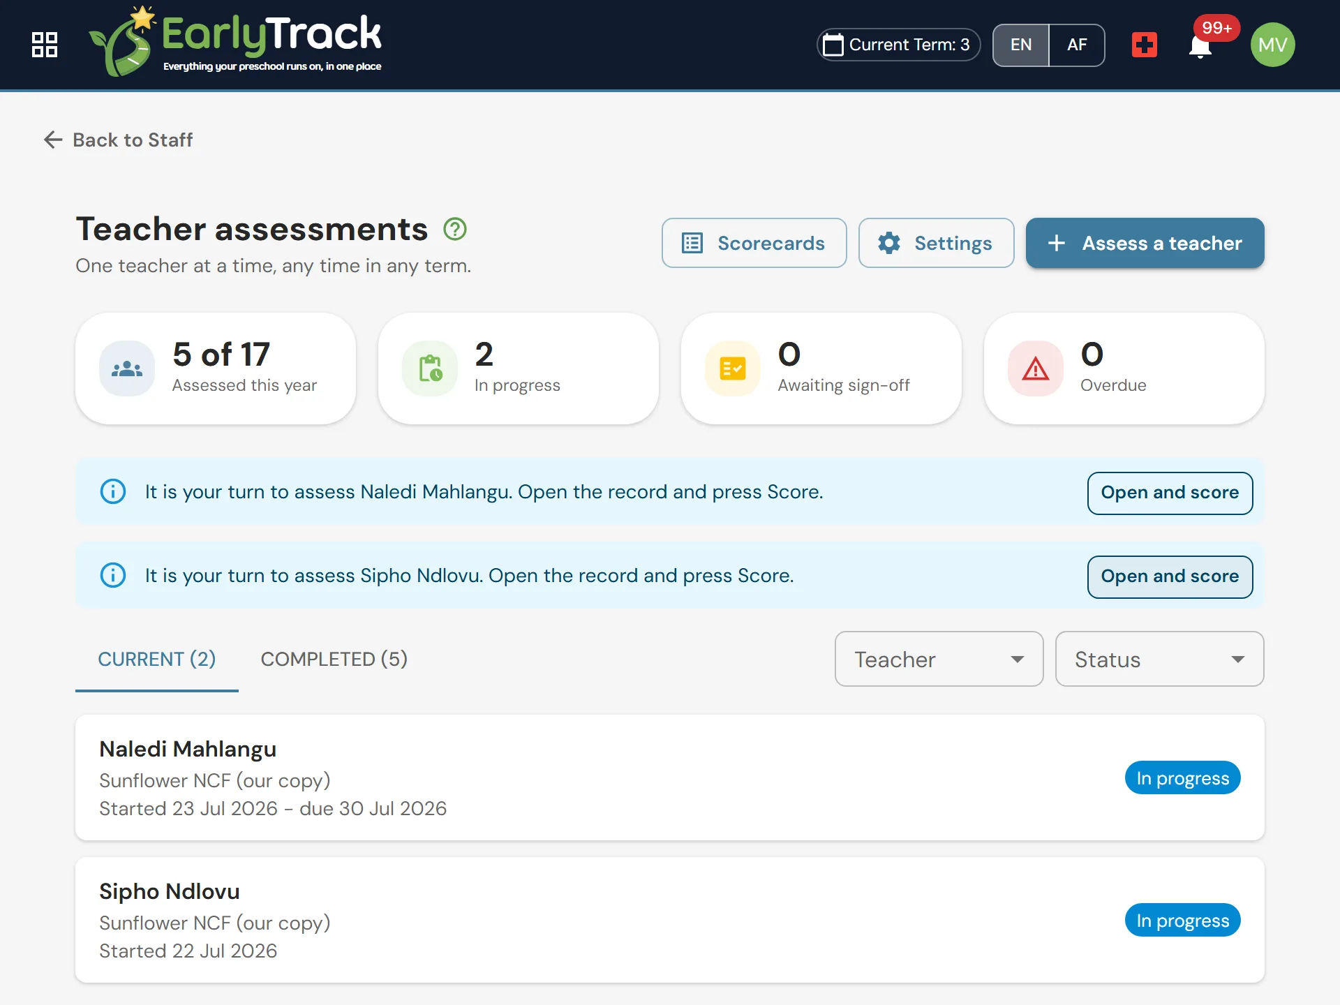Image resolution: width=1340 pixels, height=1005 pixels.
Task: Click the back arrow icon
Action: (x=53, y=140)
